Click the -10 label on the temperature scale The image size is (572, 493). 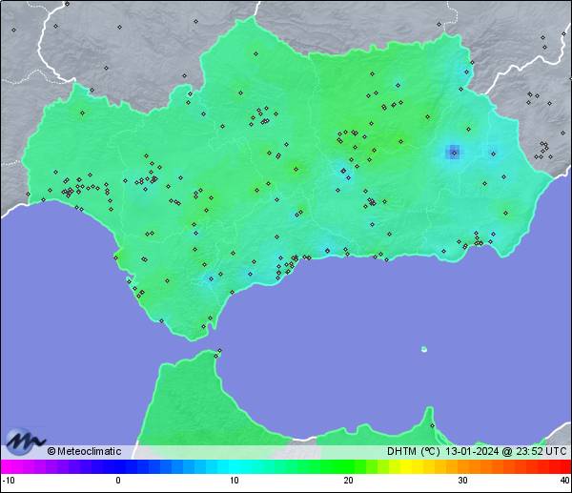8,481
